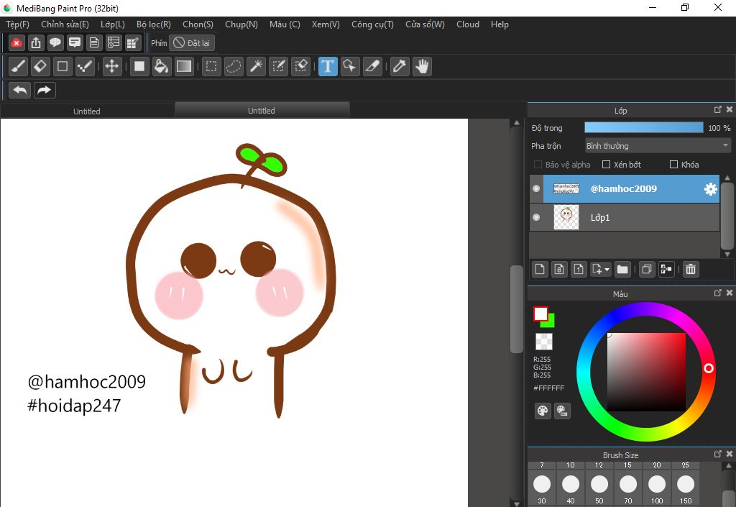Choose the Bucket fill tool
The image size is (736, 507).
(x=162, y=67)
